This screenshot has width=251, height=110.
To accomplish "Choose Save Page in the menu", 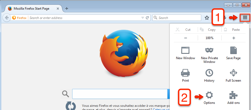I will [x=233, y=53].
